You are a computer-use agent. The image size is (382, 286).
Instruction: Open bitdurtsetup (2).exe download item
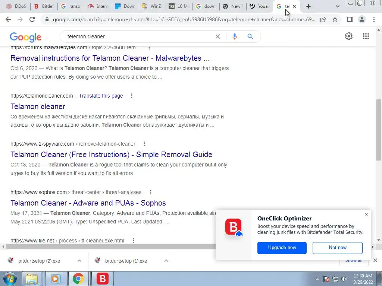[39, 261]
